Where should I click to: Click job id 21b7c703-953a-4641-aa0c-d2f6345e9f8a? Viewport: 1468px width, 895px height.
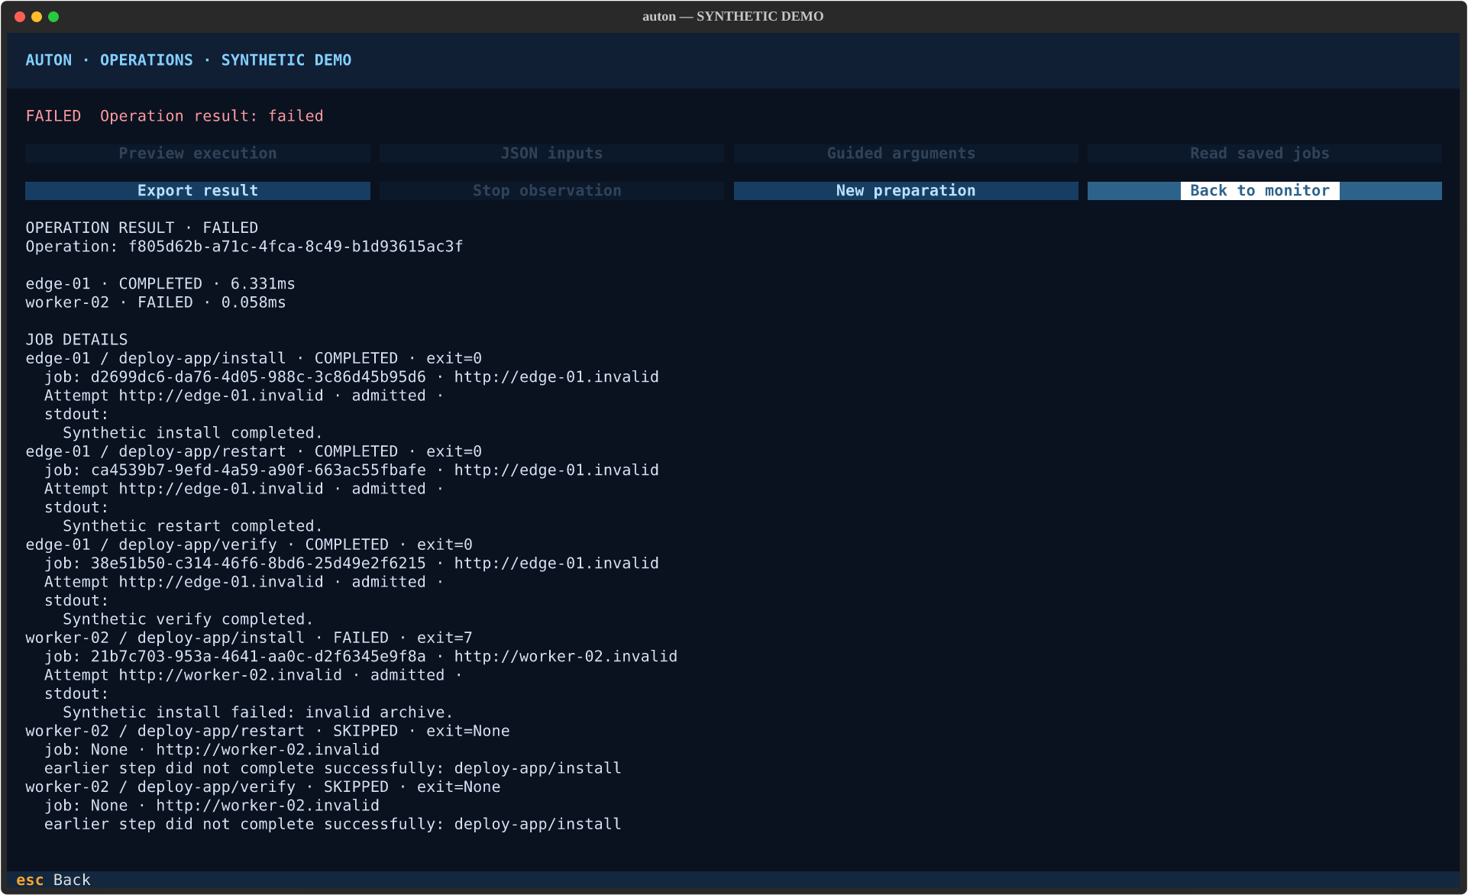click(x=258, y=657)
